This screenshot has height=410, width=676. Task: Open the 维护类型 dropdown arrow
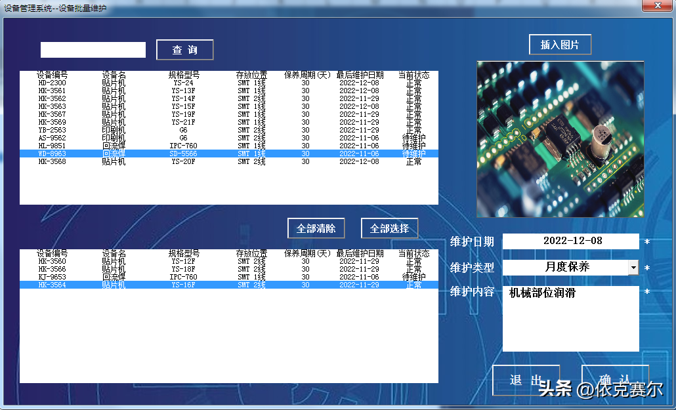[633, 268]
